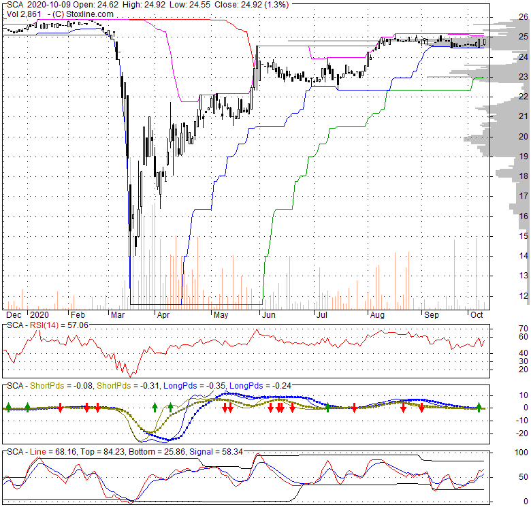Click the 'Line = 68.16' stochastic label
The width and height of the screenshot is (531, 507).
point(54,452)
